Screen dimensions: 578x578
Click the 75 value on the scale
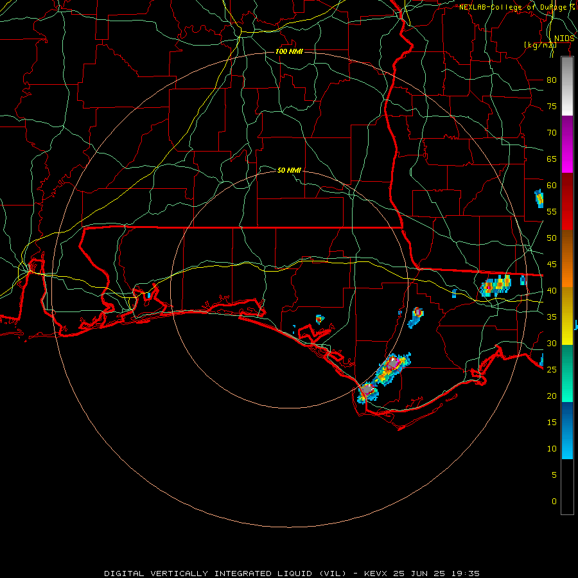pyautogui.click(x=552, y=106)
